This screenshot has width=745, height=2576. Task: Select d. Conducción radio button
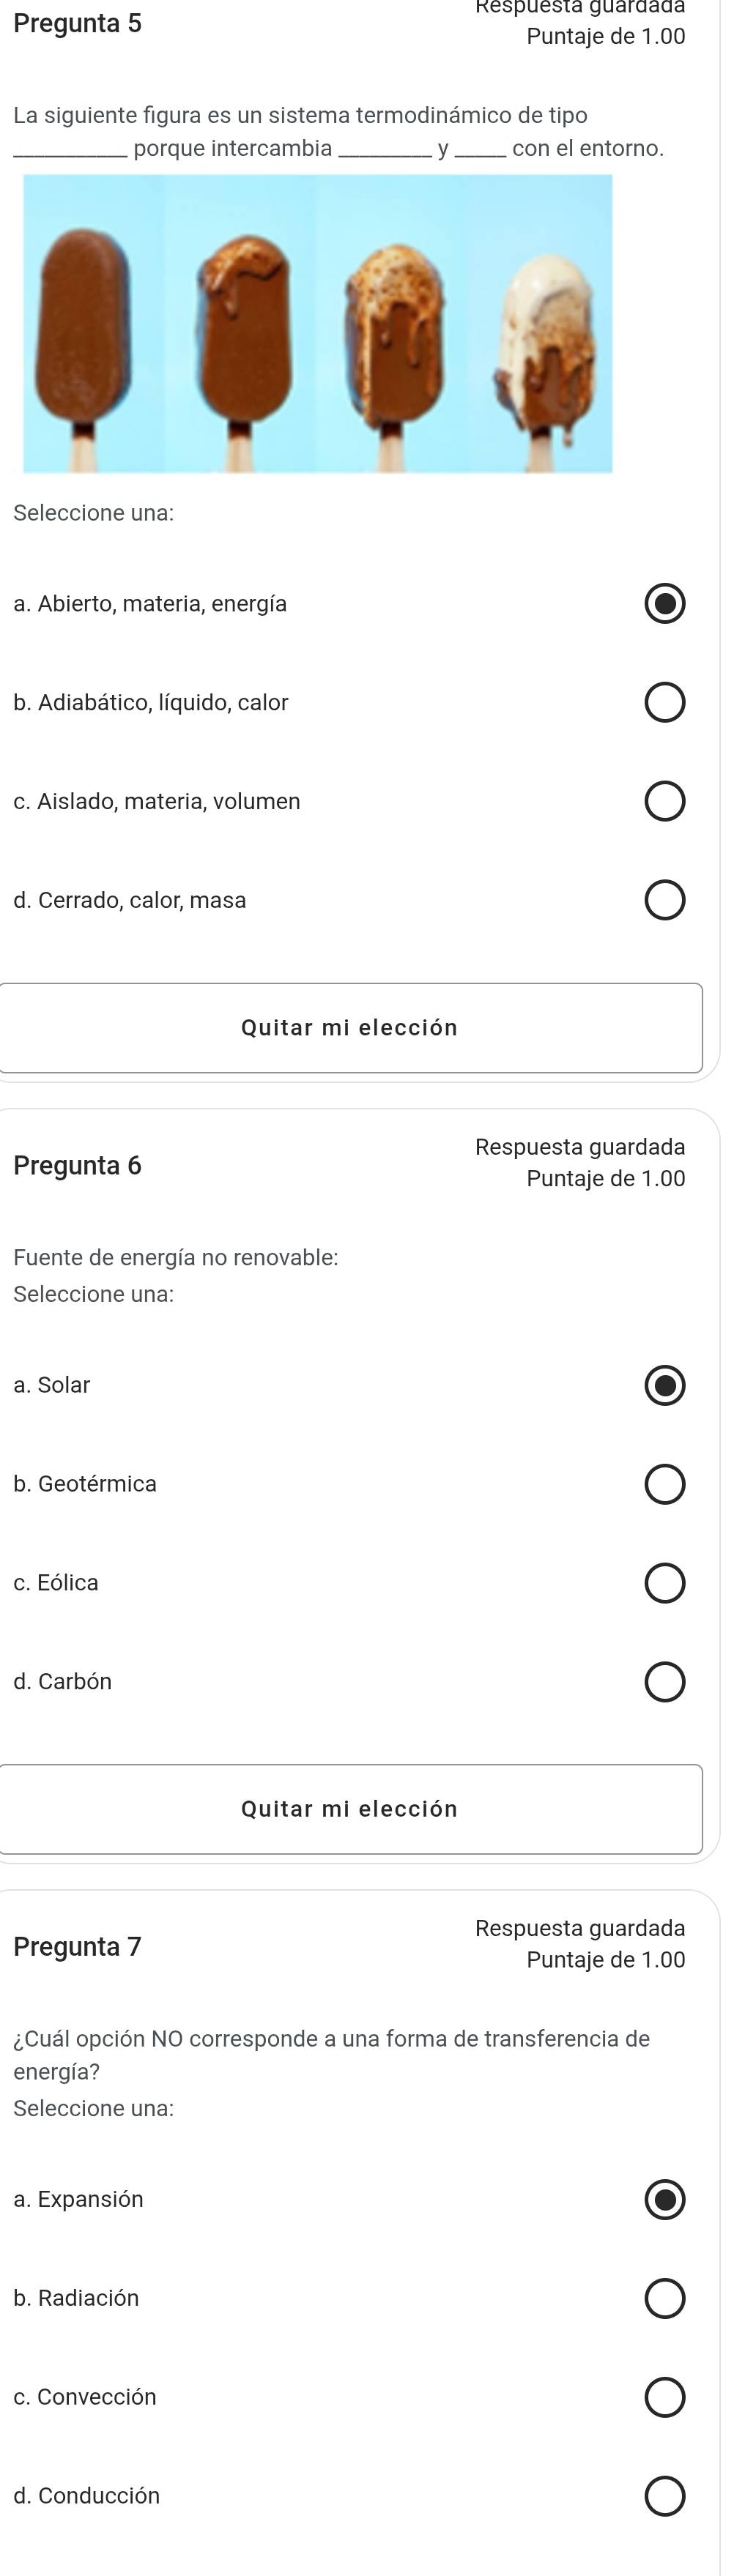click(x=664, y=2496)
